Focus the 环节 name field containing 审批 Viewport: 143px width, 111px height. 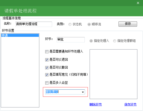click(71, 40)
